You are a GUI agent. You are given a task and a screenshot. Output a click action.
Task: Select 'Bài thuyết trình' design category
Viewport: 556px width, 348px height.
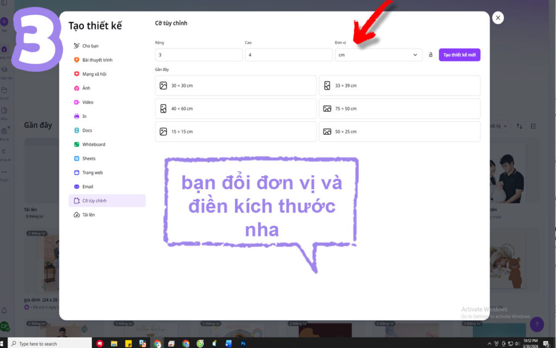[107, 60]
